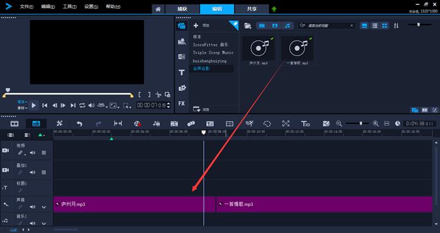Screen dimensions: 440x233
Task: Open the aspect ratio preview dropdown
Action: [114, 105]
